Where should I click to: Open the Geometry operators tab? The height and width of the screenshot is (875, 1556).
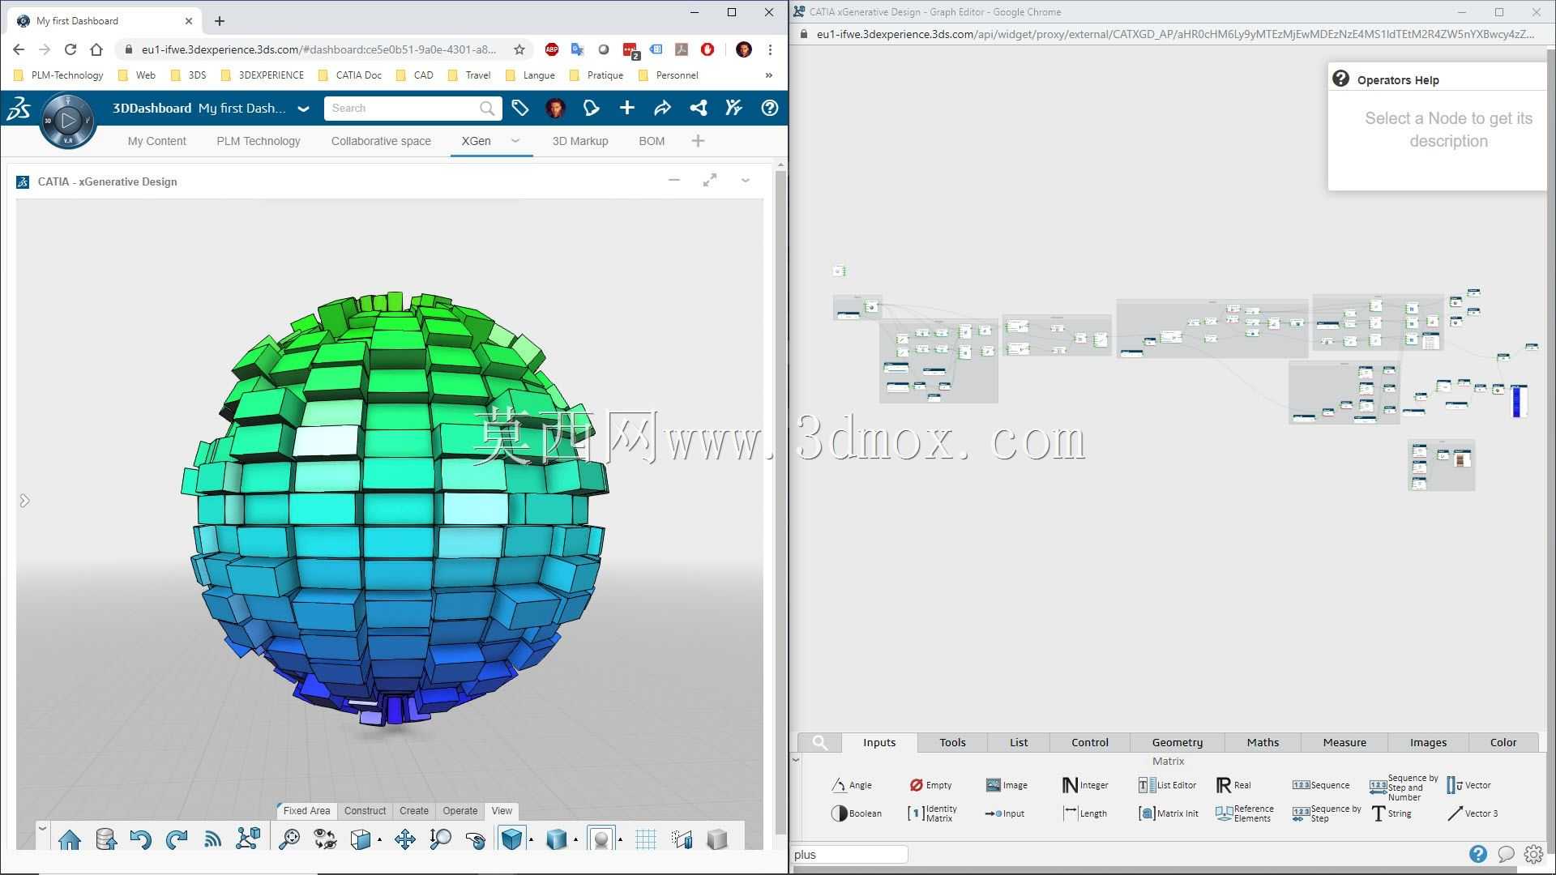click(x=1177, y=742)
